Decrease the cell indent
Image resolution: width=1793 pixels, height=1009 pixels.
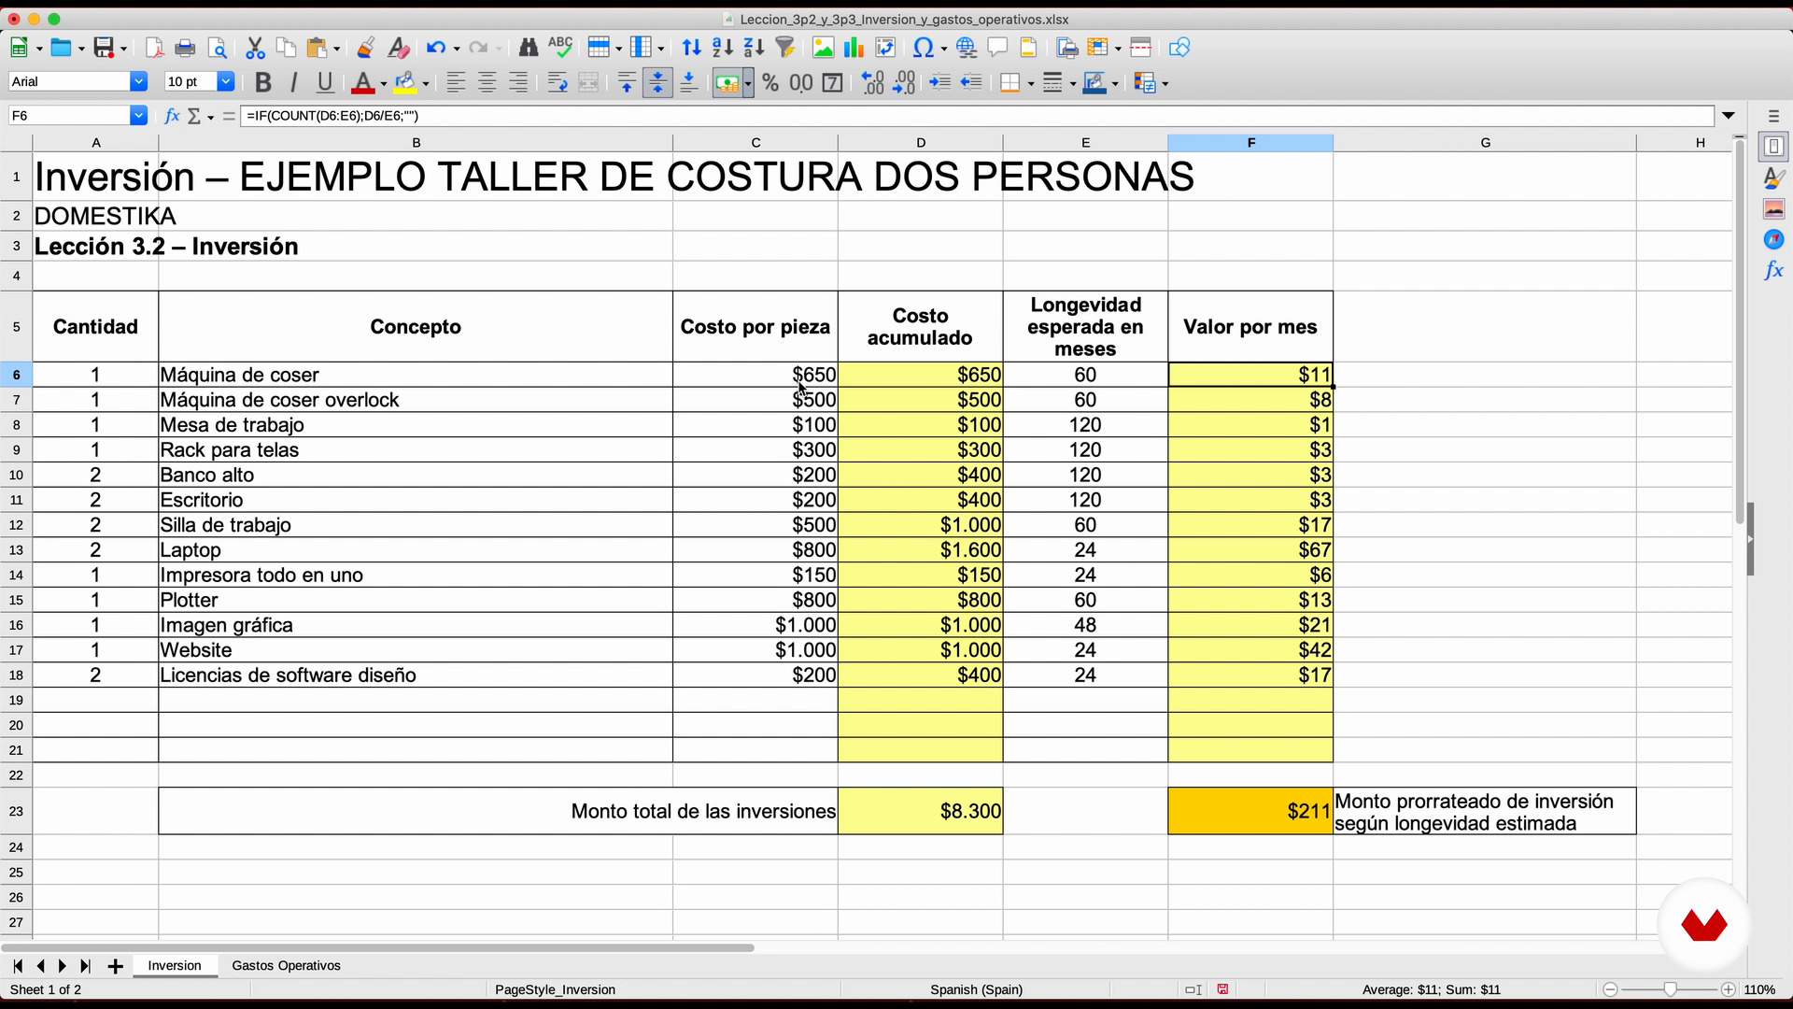tap(971, 83)
